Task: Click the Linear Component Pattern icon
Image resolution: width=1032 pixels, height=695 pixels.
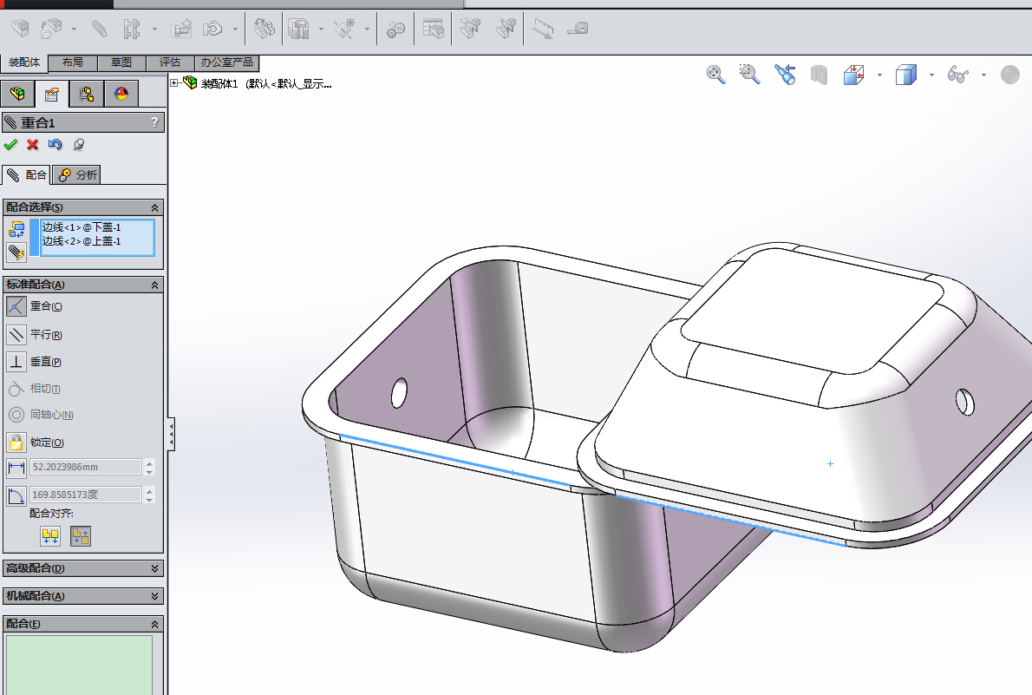Action: click(132, 29)
